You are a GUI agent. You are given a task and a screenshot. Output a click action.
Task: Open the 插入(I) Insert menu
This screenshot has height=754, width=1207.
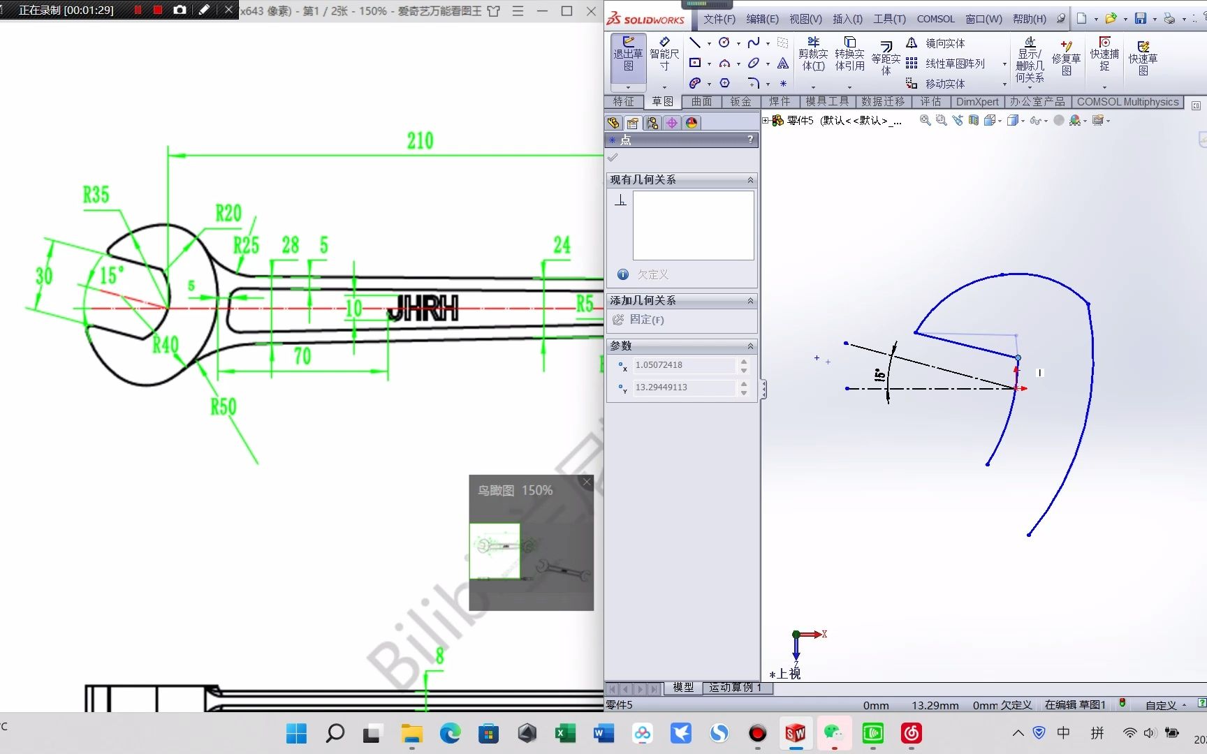click(847, 19)
